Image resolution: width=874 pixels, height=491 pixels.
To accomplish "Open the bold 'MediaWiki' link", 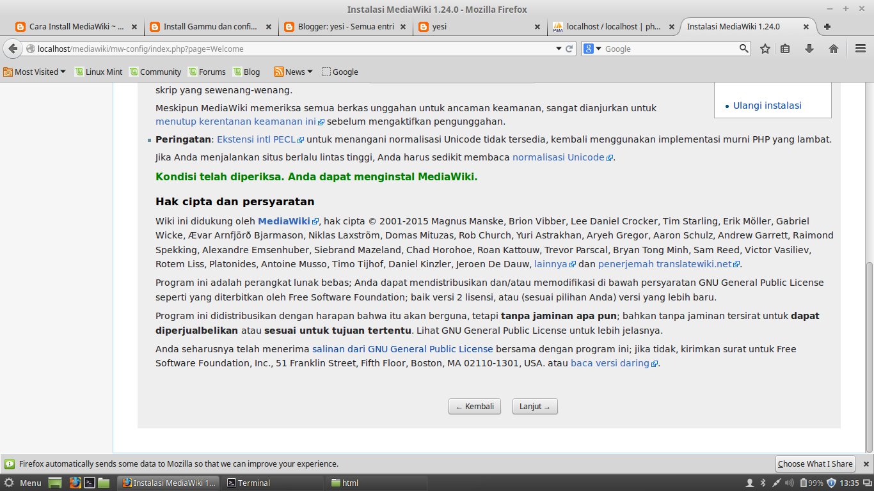I will pos(288,221).
